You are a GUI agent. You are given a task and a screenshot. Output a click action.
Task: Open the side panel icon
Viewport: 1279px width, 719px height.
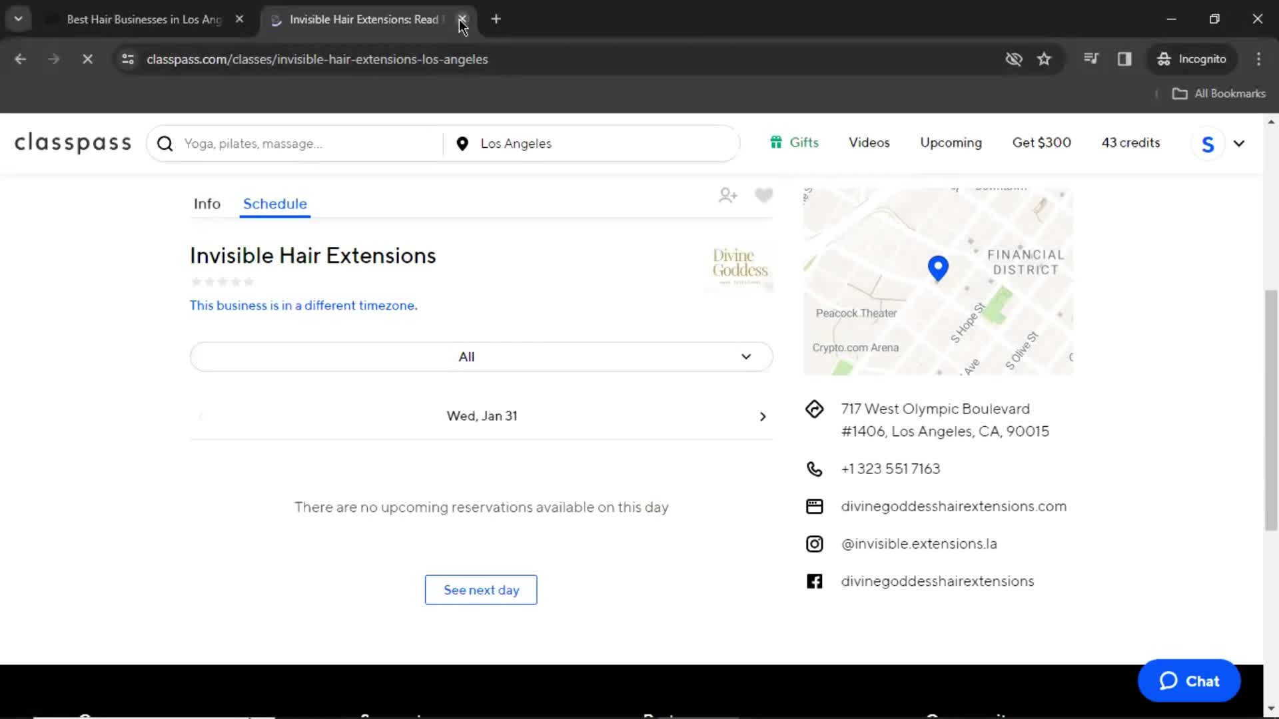pos(1124,59)
